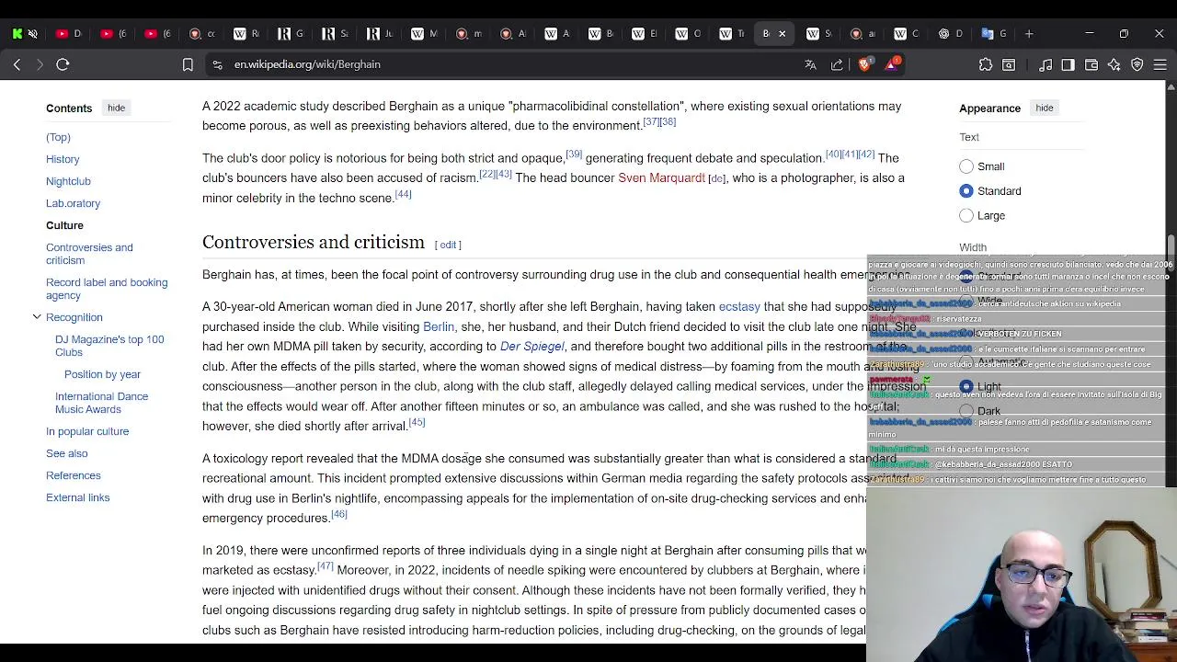Switch to the first YouTube tab labeled D
Viewport: 1177px width, 662px height.
point(69,34)
